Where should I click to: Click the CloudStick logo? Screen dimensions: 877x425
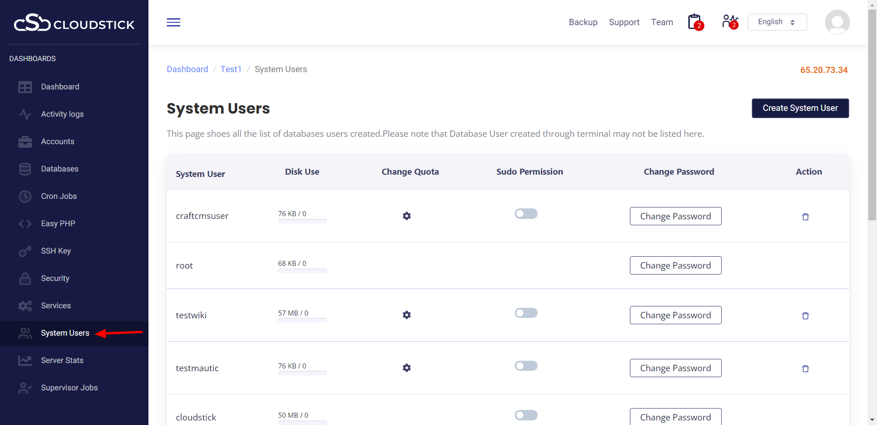click(74, 23)
